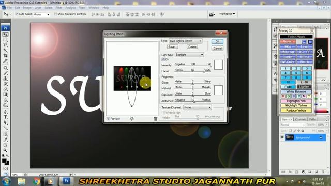Image resolution: width=331 pixels, height=186 pixels.
Task: Click the new light bulb icon in Lighting Effects
Action: click(x=132, y=119)
